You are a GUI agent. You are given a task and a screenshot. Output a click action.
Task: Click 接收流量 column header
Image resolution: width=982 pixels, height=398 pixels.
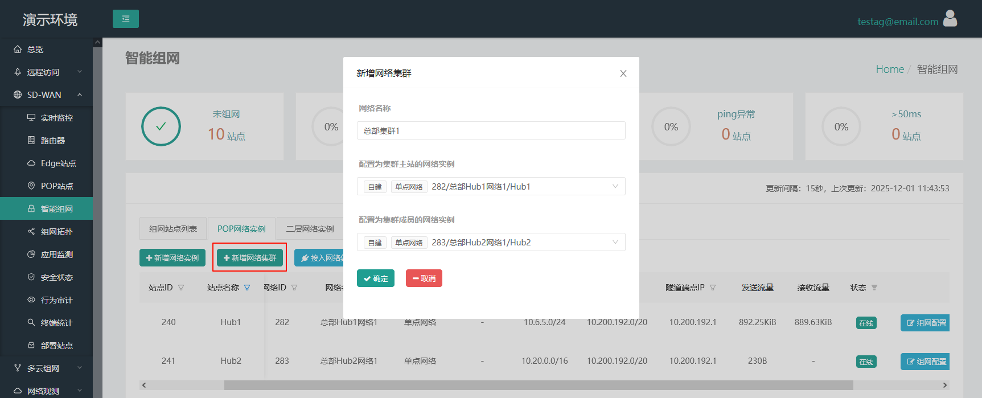click(813, 288)
